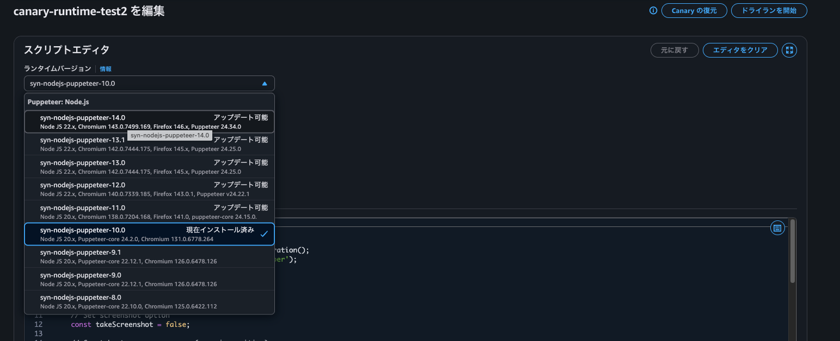Select syn-nodejs-puppeteer-9.0 option
Image resolution: width=840 pixels, height=341 pixels.
coord(149,279)
